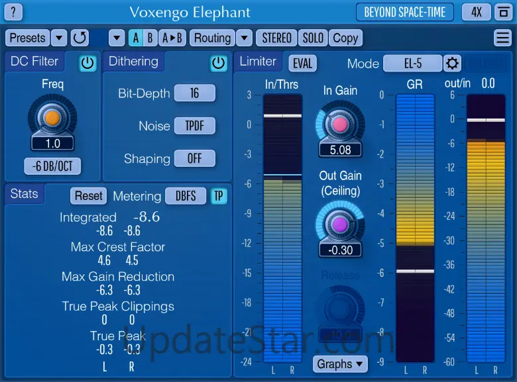Select the DC Filter panel tab
Image resolution: width=517 pixels, height=382 pixels.
tap(34, 62)
